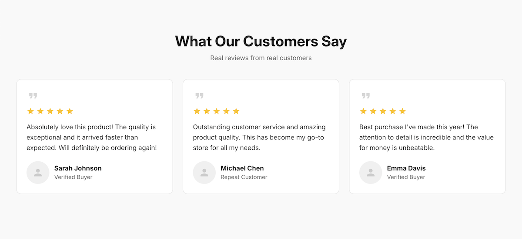Click Sarah Johnson's avatar icon

[x=38, y=173]
